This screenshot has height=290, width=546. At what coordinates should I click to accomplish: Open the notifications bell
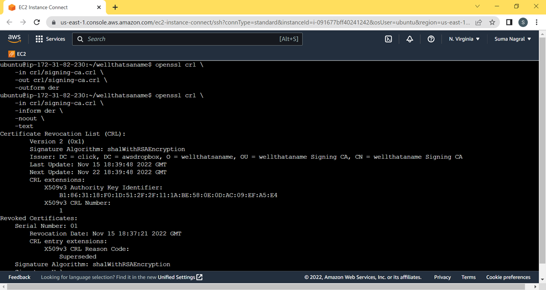click(410, 39)
